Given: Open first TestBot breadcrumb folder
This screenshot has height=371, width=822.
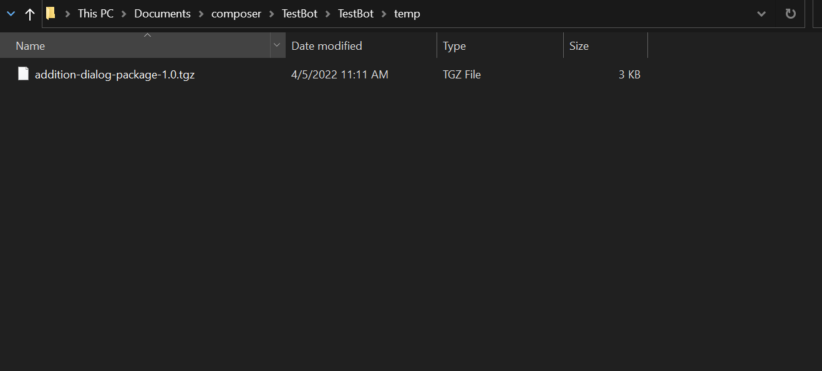Looking at the screenshot, I should point(299,14).
